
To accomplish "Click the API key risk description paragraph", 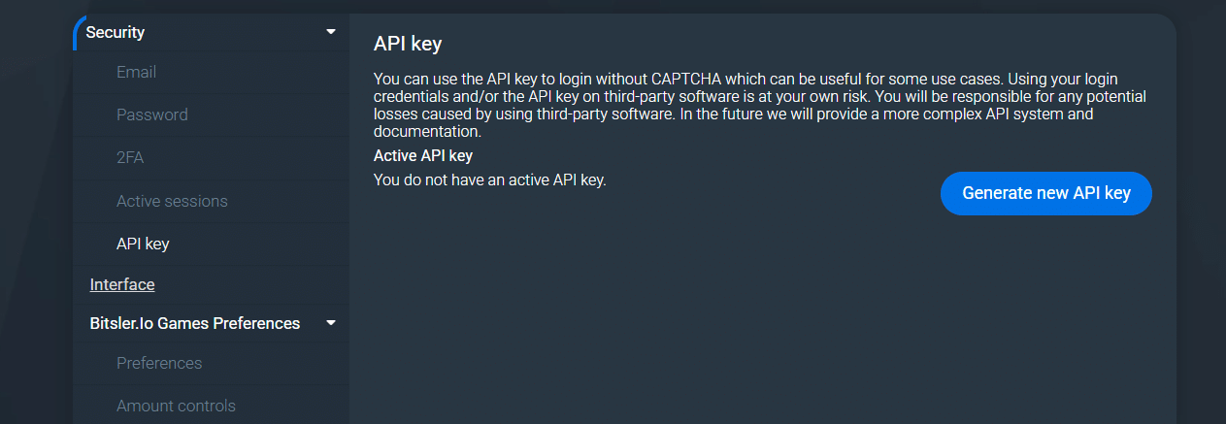I will coord(761,105).
